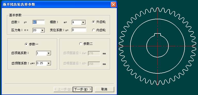Click the 模数 value field showing 4

(x=76, y=22)
